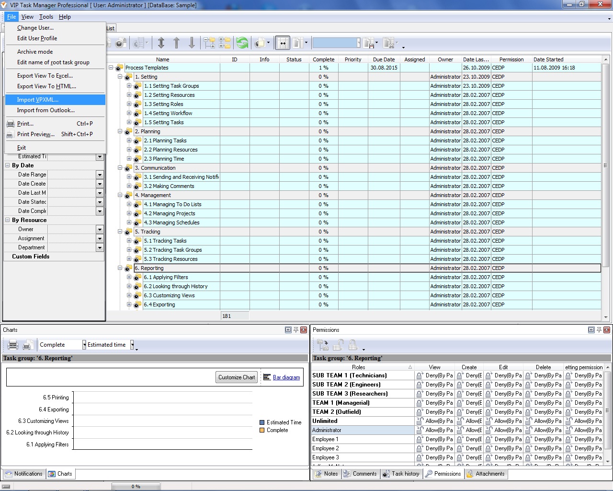Screen dimensions: 613x491
Task: Click the Bar diagram link
Action: tap(287, 377)
